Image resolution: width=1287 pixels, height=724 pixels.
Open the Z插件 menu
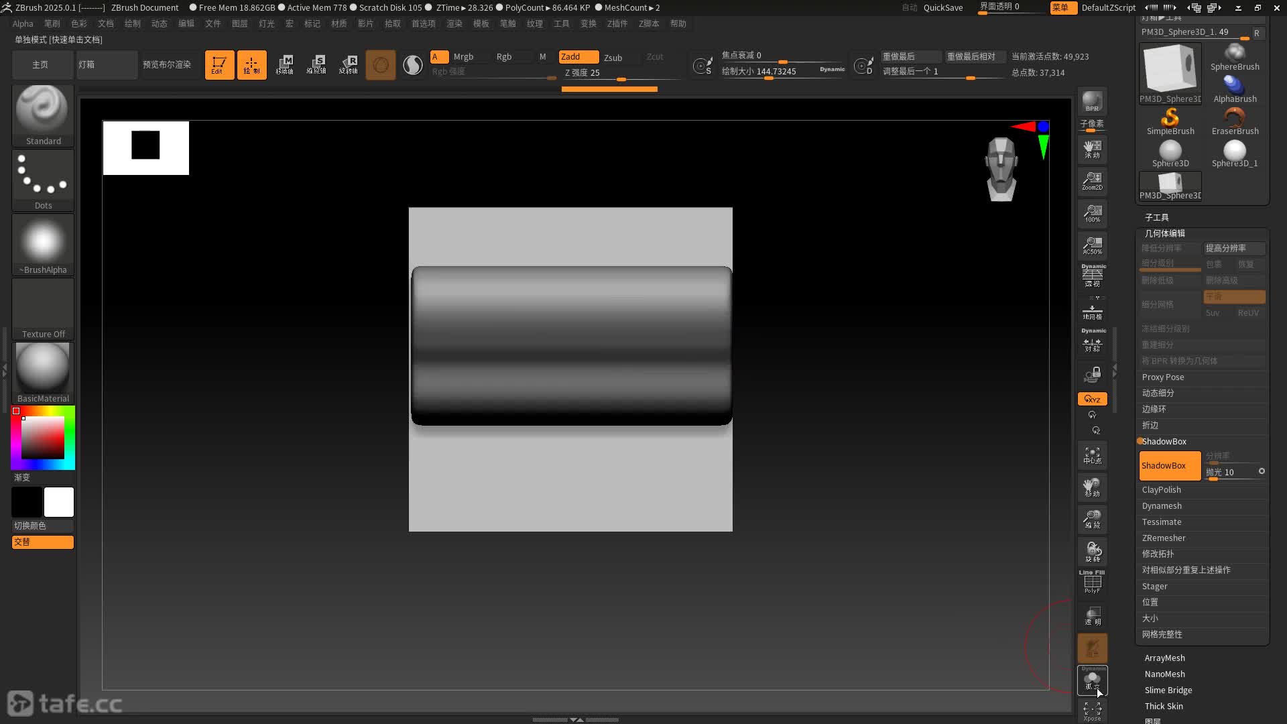(x=617, y=23)
